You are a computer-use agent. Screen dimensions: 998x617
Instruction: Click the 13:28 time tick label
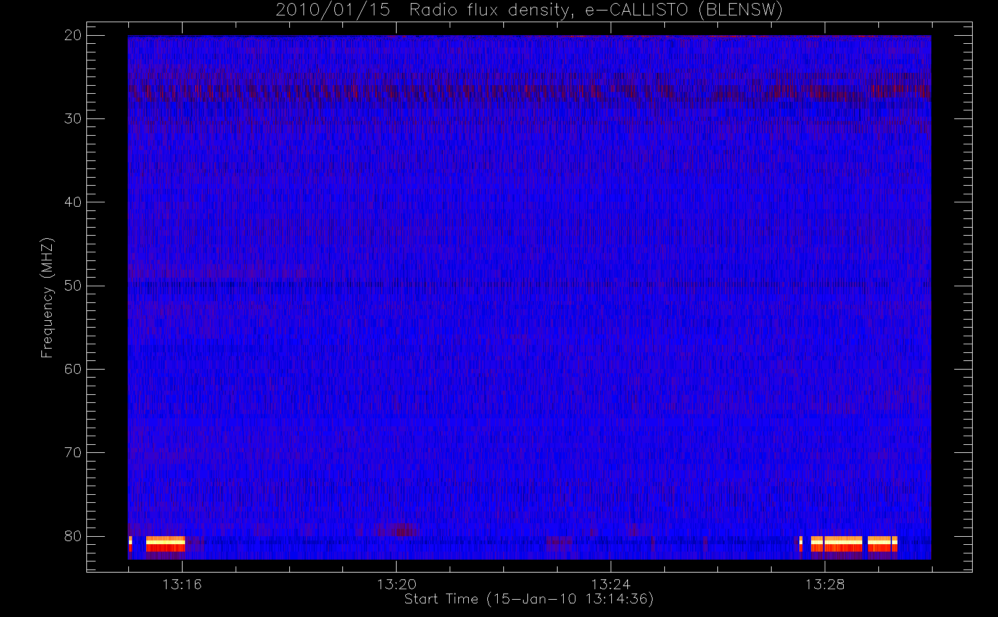[825, 584]
